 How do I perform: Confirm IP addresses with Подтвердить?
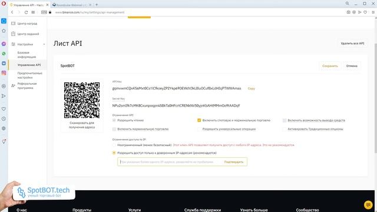[x=234, y=162]
